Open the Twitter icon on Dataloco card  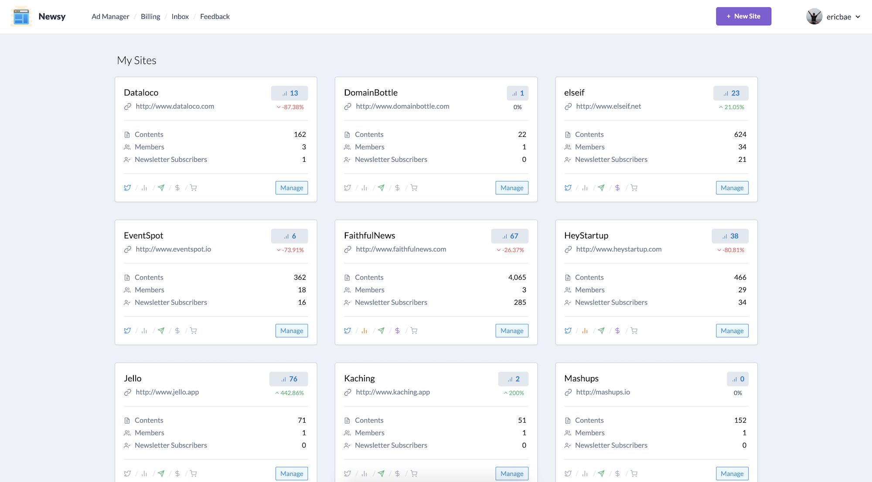127,188
